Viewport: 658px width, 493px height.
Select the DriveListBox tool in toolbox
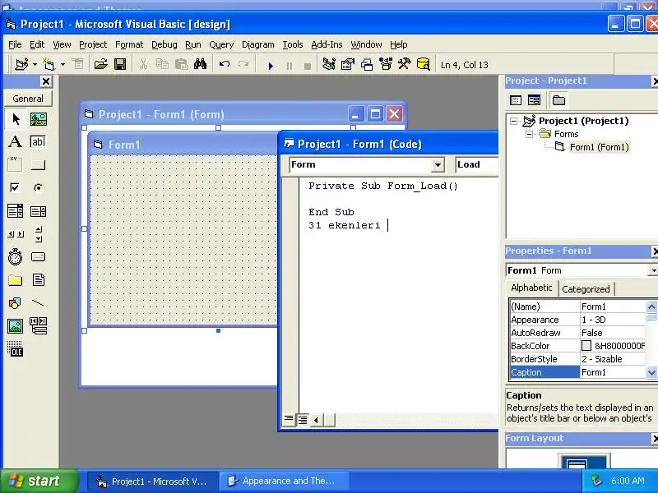coord(38,256)
